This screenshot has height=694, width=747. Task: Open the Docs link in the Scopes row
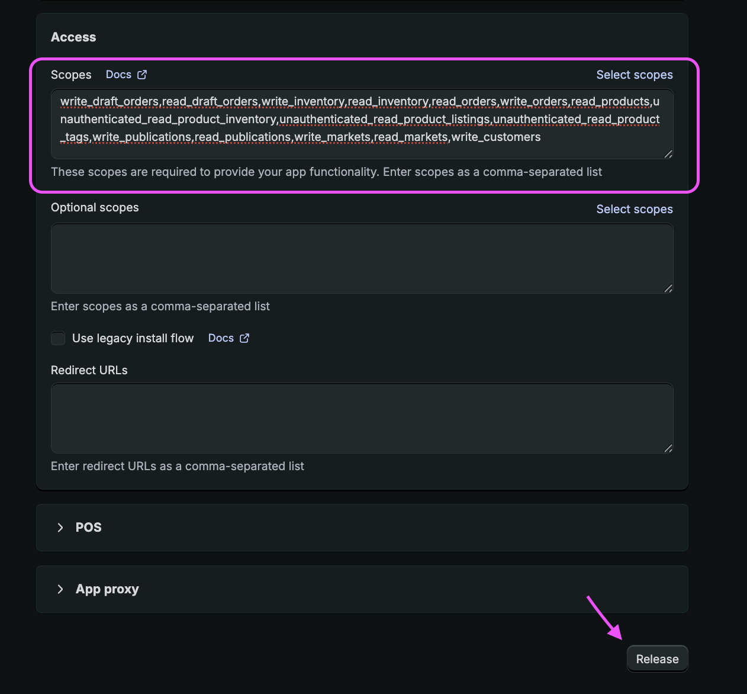coord(118,74)
